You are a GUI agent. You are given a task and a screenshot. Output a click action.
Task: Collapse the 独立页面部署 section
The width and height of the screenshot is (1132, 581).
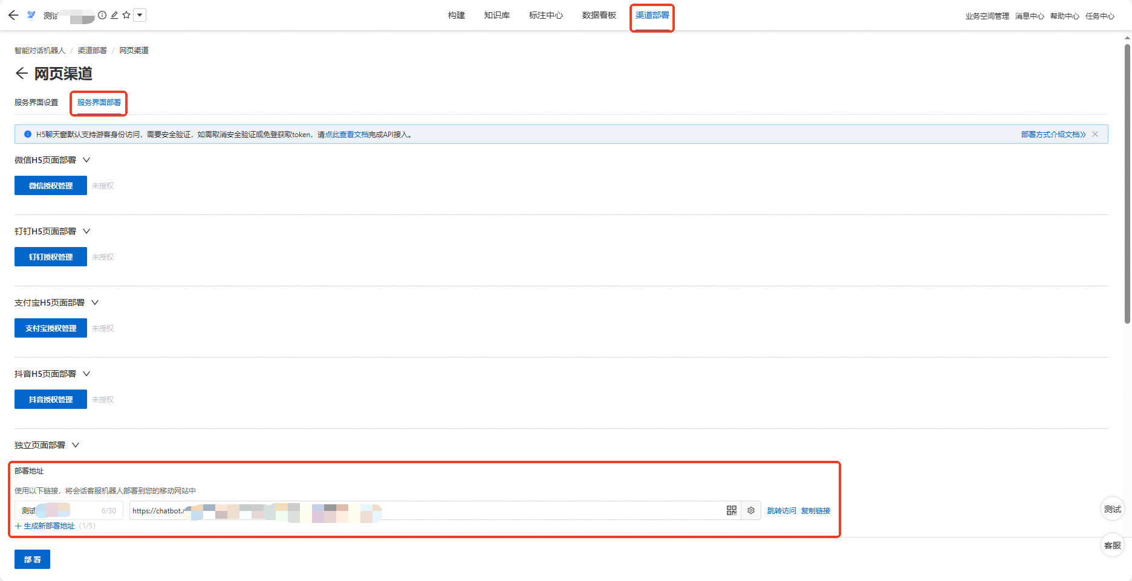point(76,445)
